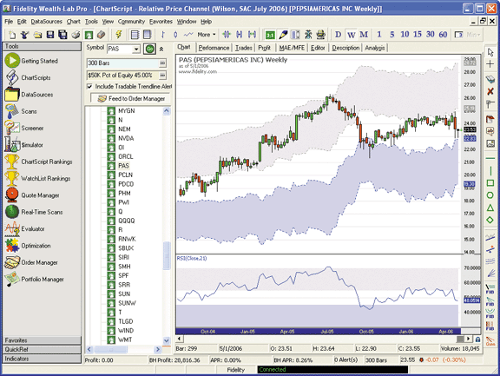Open the Favorites menu

pos(161,22)
